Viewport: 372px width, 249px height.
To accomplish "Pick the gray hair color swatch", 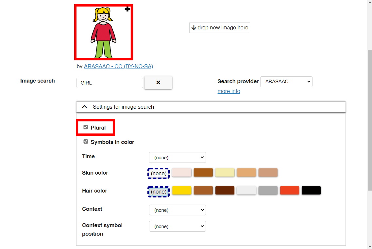I will [x=268, y=191].
